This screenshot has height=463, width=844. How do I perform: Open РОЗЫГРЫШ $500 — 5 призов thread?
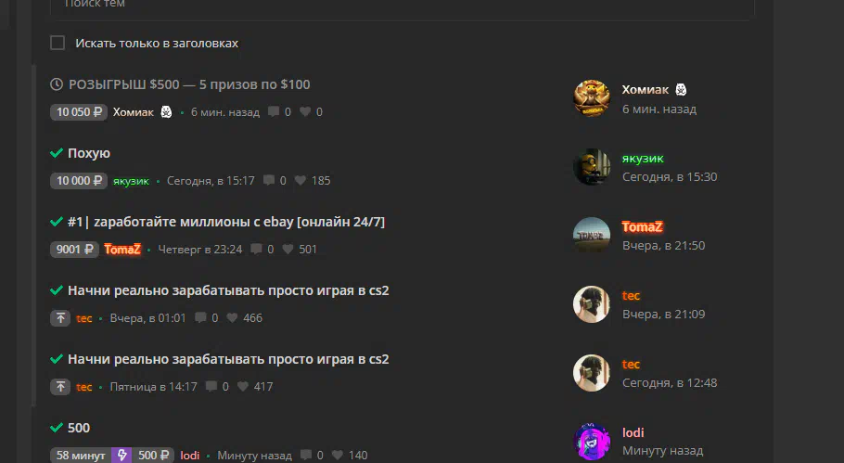point(189,84)
